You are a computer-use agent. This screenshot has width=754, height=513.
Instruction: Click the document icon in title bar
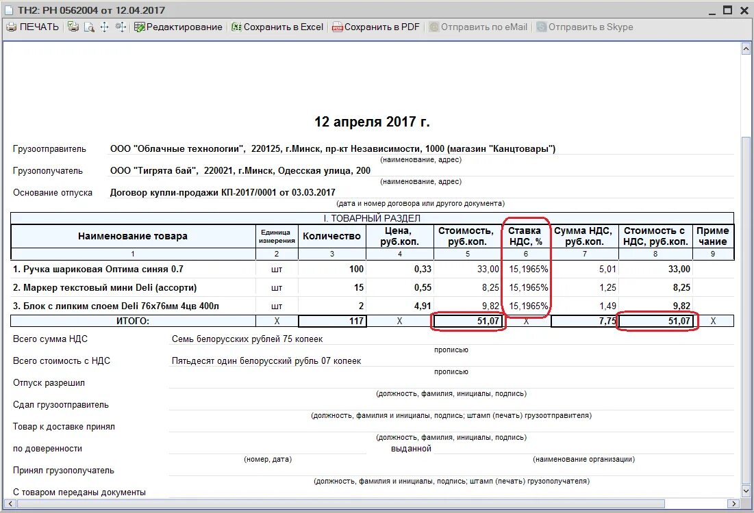point(8,10)
